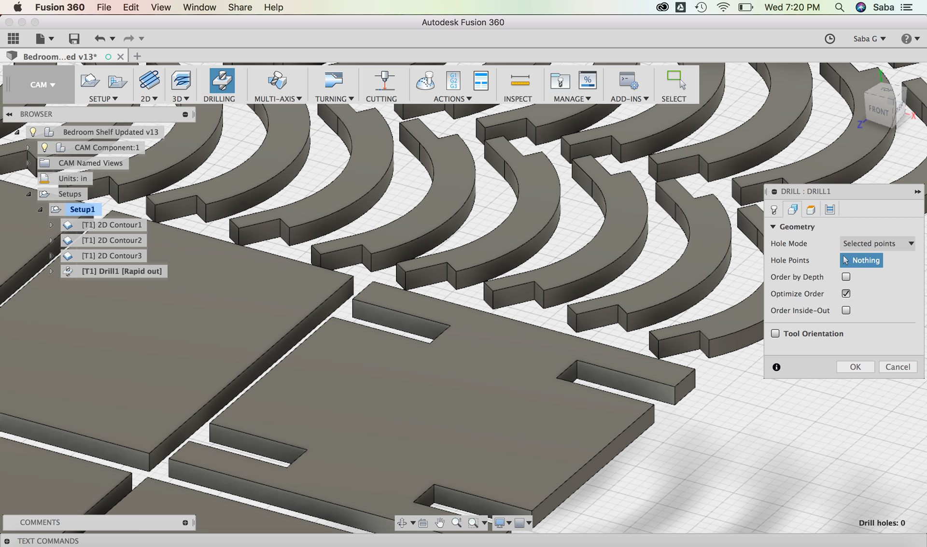Screen dimensions: 927x547
Task: Click the Undo arrow icon
Action: pos(99,39)
